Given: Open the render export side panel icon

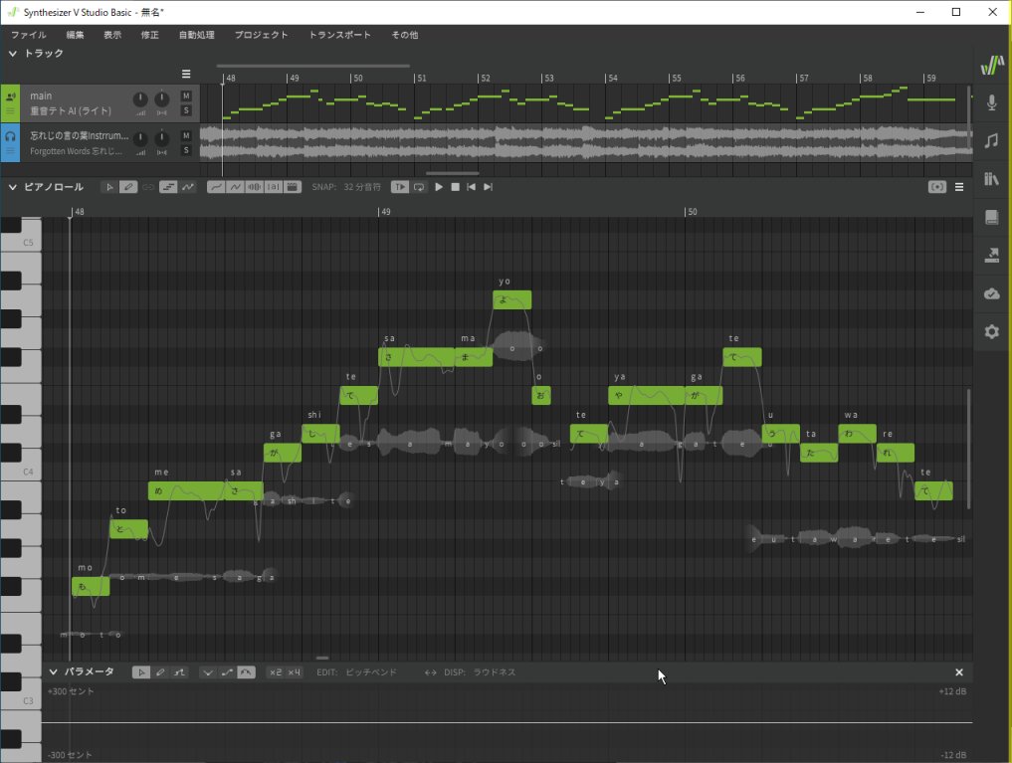Looking at the screenshot, I should [992, 256].
